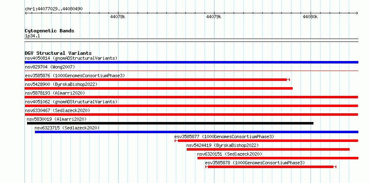Viewport: 370px width, 183px height.
Task: Select the red nsv5424419 variant bar
Action: coord(268,149)
